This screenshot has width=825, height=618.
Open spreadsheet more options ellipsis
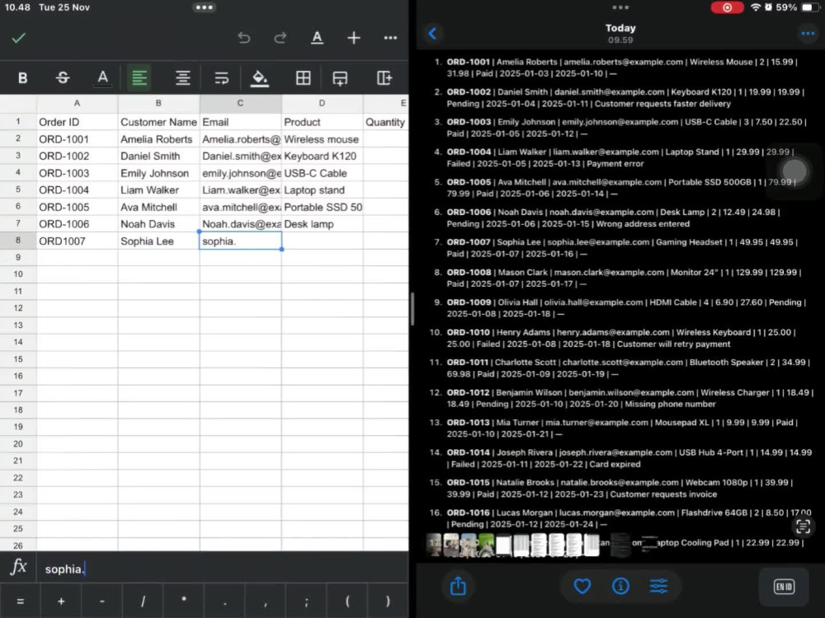point(390,38)
